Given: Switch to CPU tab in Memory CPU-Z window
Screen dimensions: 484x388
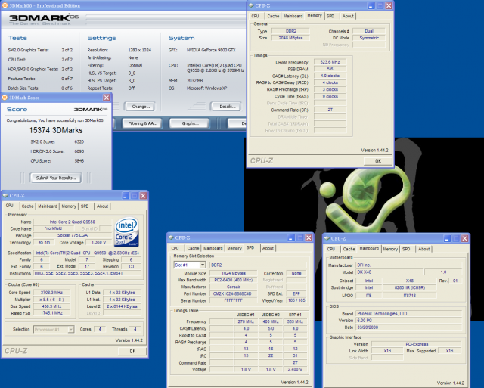Looking at the screenshot, I should click(255, 16).
